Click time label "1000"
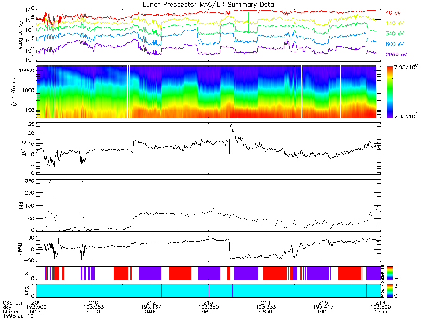423x329 pixels. point(323,312)
